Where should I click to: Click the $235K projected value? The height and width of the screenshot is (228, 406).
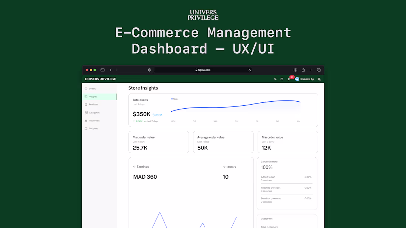coord(158,115)
